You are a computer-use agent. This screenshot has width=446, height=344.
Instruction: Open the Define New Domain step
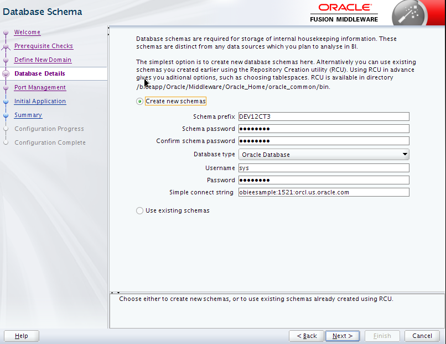pyautogui.click(x=43, y=60)
